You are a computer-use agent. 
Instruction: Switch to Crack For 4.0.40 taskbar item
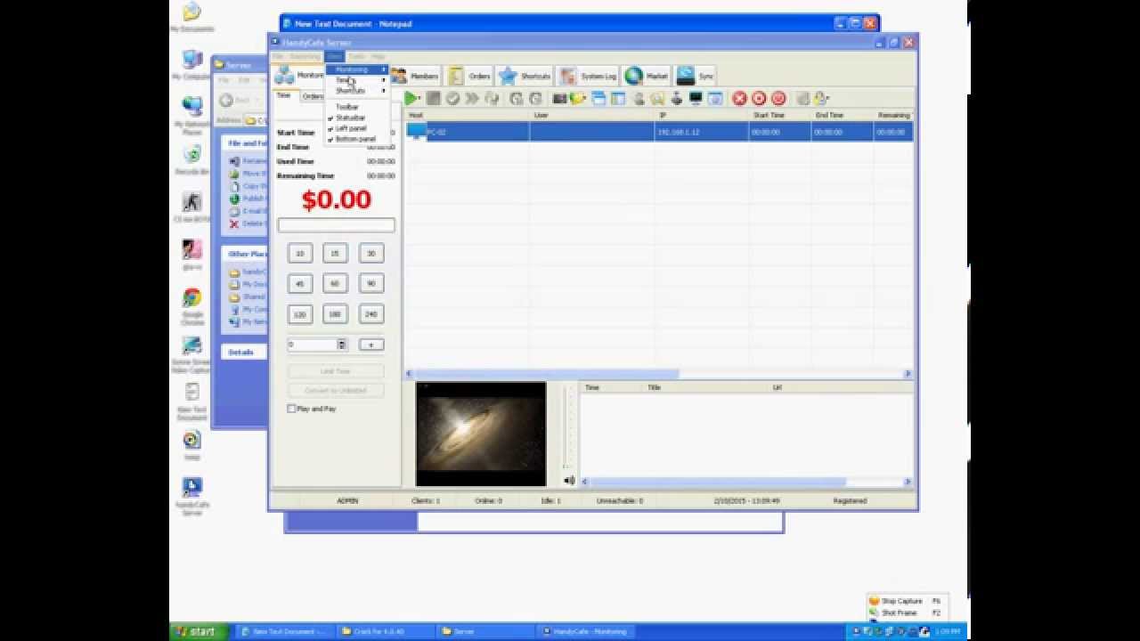click(387, 631)
